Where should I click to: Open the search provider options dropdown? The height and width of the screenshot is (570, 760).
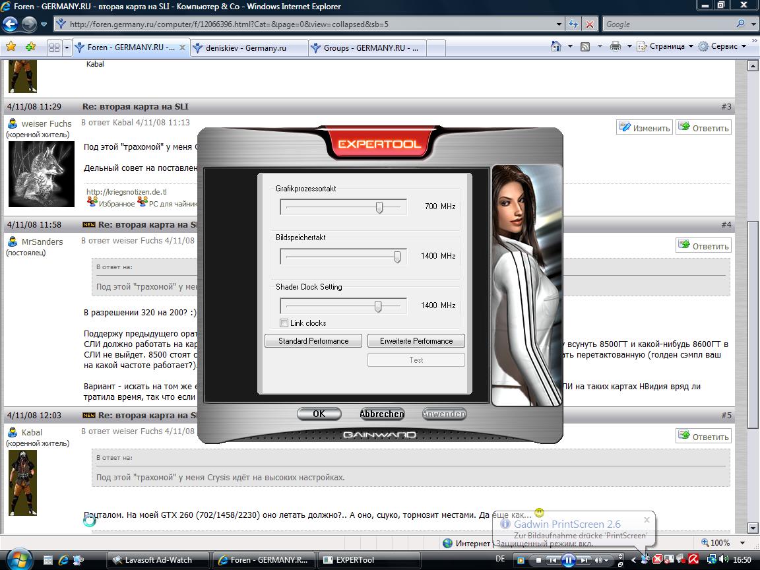coord(753,24)
